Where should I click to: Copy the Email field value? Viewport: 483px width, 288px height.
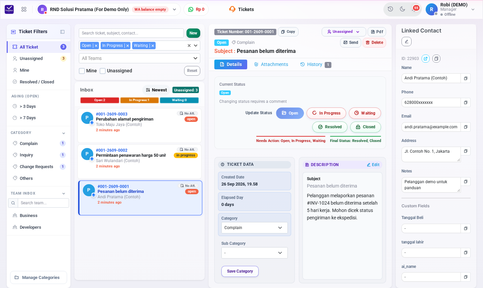(466, 127)
